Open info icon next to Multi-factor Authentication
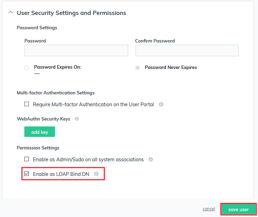Screen dimensions: 258x217 coord(161,104)
